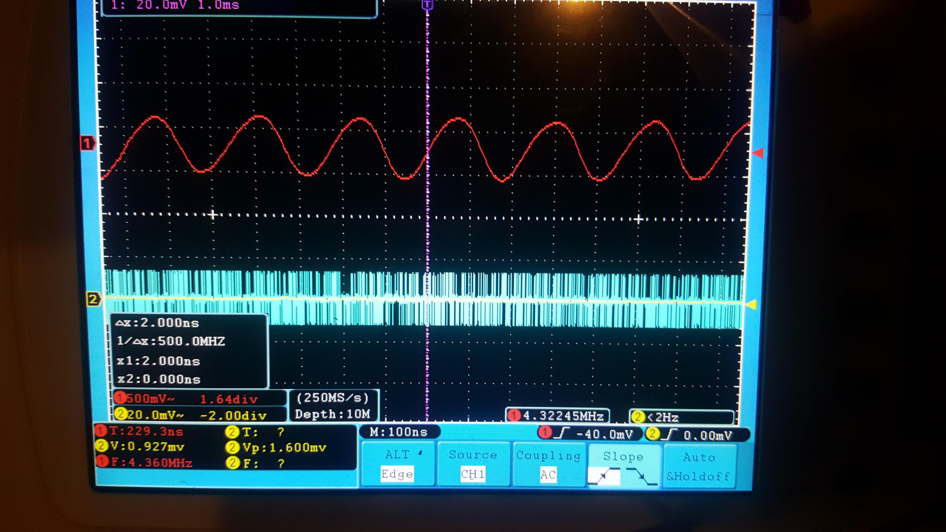Click the CH2 Vp:1.600mv measurement
The image size is (946, 532).
pyautogui.click(x=276, y=447)
